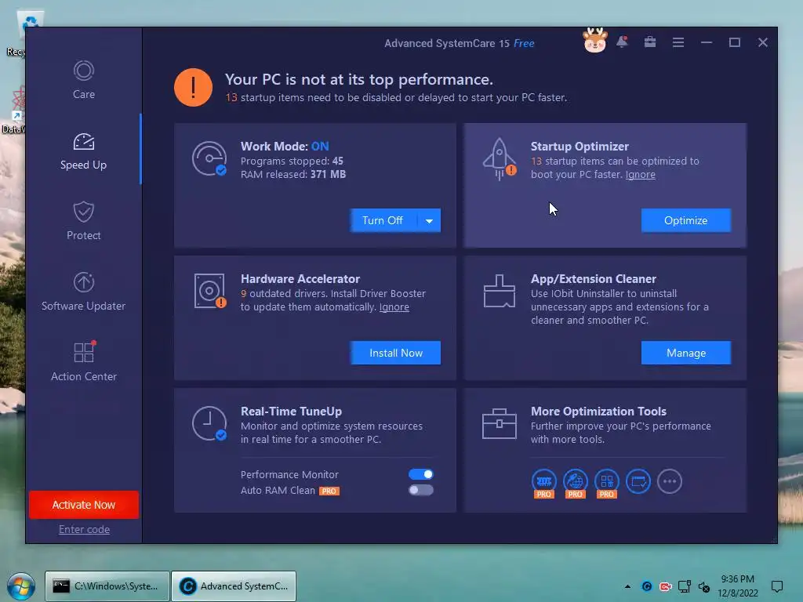The image size is (803, 602).
Task: Click Optimize for Startup Optimizer
Action: click(685, 220)
